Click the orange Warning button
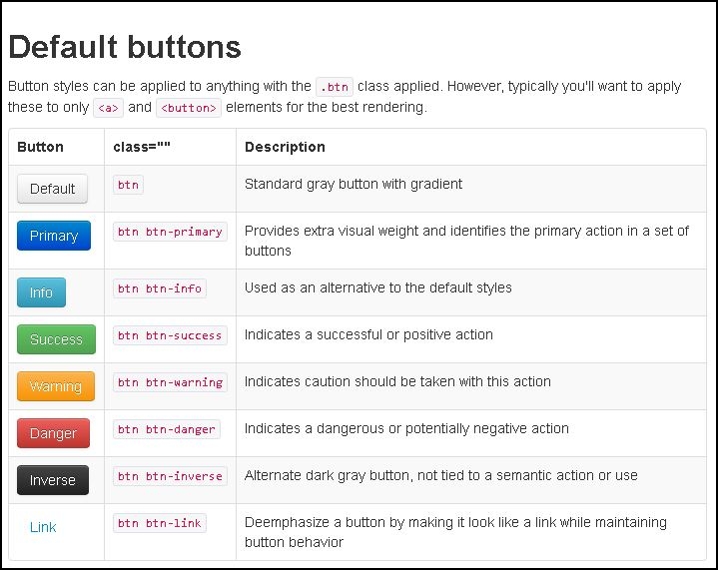The image size is (718, 570). tap(56, 386)
